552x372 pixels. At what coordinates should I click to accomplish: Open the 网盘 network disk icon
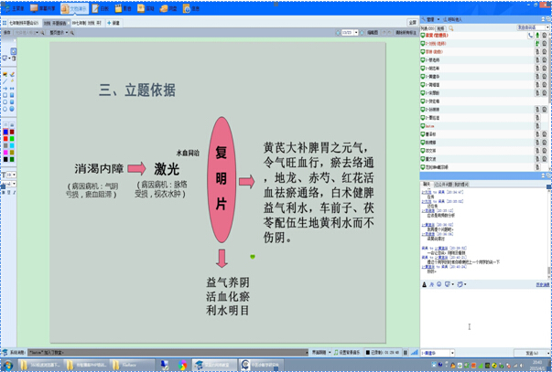point(170,8)
